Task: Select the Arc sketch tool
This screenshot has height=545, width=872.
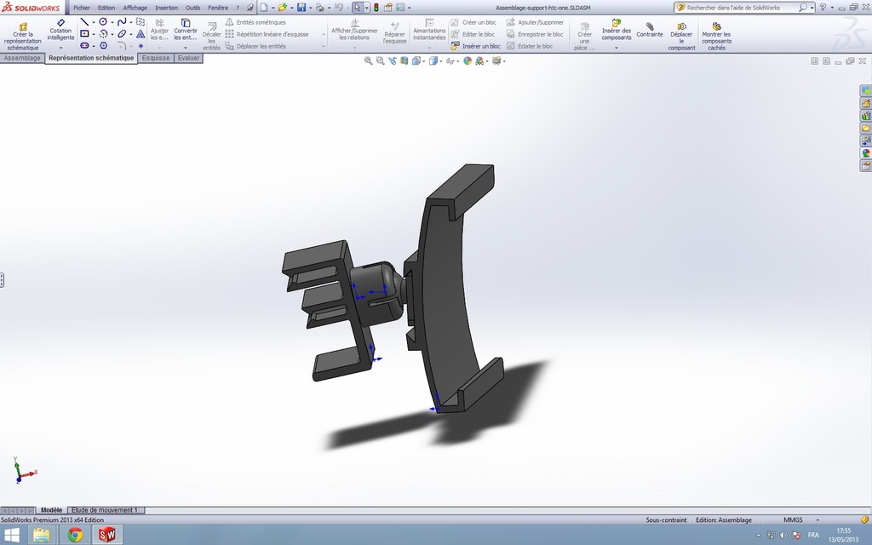Action: tap(103, 33)
